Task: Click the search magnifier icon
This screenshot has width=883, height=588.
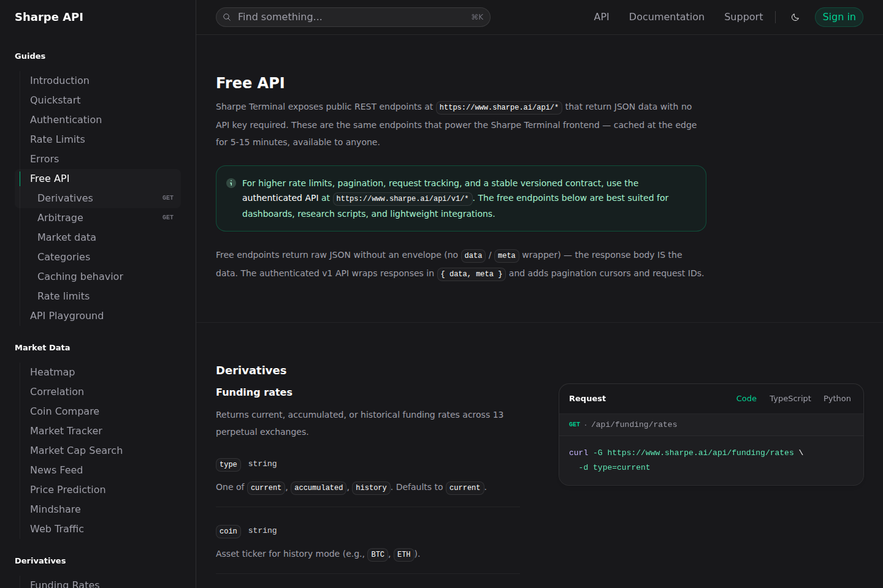Action: tap(227, 17)
